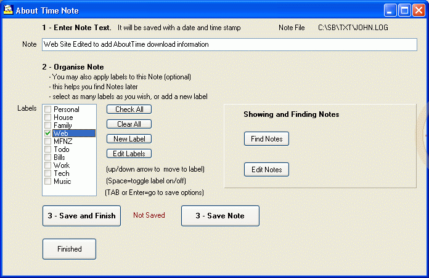
Task: Click 3 - Save and Finish button
Action: pos(81,216)
